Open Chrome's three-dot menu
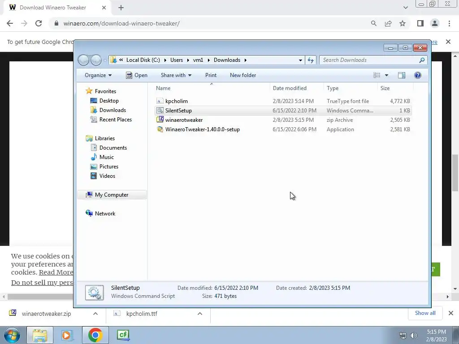The height and width of the screenshot is (344, 459). pyautogui.click(x=449, y=23)
